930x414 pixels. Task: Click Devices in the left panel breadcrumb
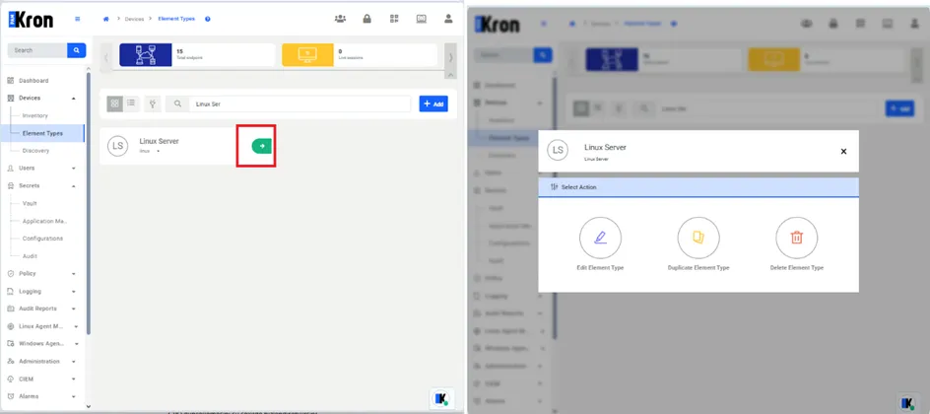click(134, 19)
